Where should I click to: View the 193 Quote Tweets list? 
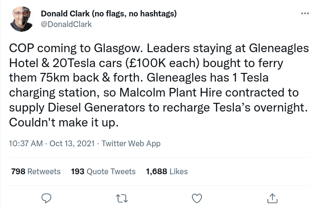click(x=111, y=171)
